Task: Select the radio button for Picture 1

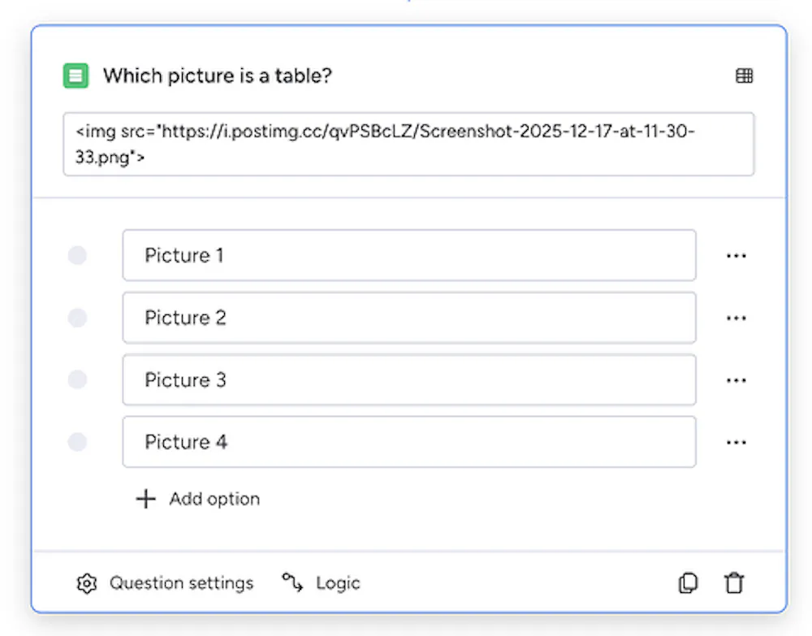Action: coord(77,256)
